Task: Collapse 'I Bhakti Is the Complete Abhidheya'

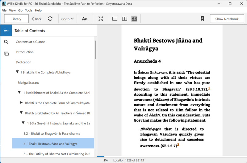Action: [x=17, y=72]
